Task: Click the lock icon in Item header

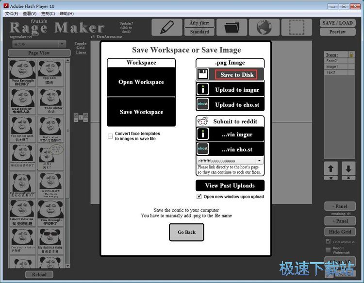Action: click(x=351, y=54)
